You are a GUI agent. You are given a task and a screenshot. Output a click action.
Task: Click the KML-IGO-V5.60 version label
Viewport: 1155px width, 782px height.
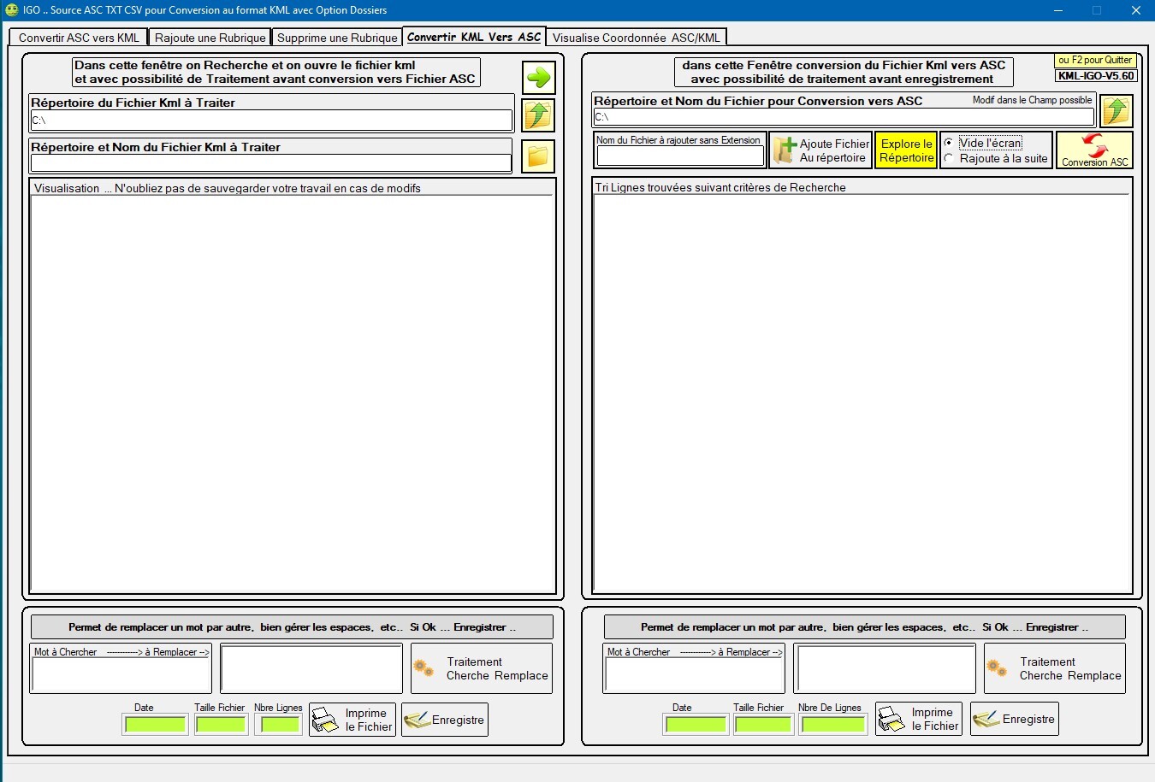click(1095, 75)
